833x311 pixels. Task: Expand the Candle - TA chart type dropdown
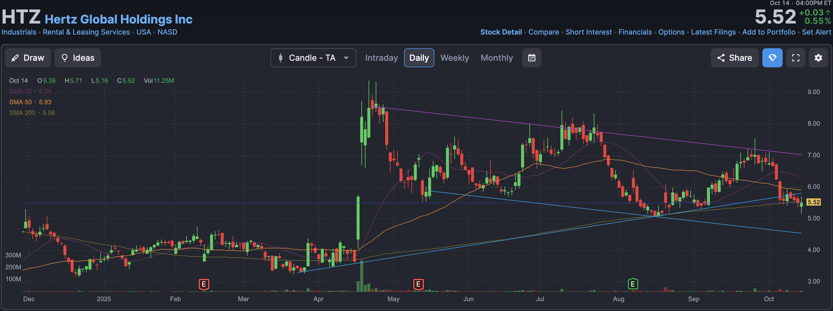click(x=313, y=58)
